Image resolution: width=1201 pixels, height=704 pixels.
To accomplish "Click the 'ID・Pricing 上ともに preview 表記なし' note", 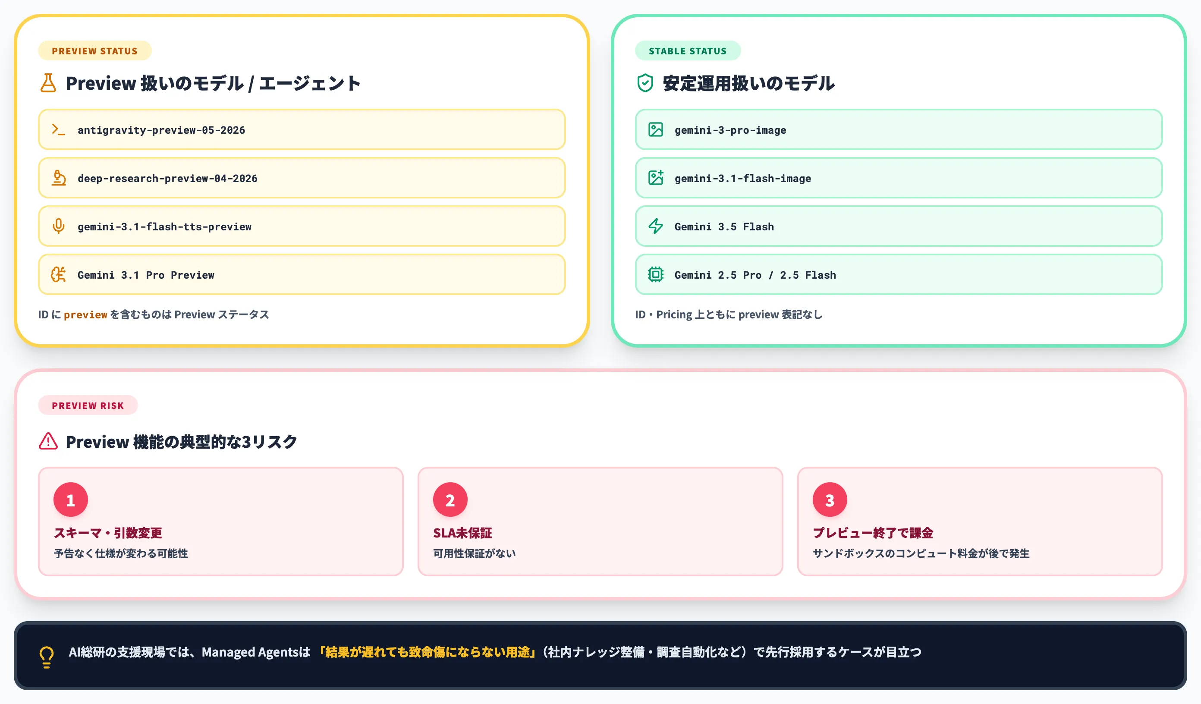I will 729,314.
